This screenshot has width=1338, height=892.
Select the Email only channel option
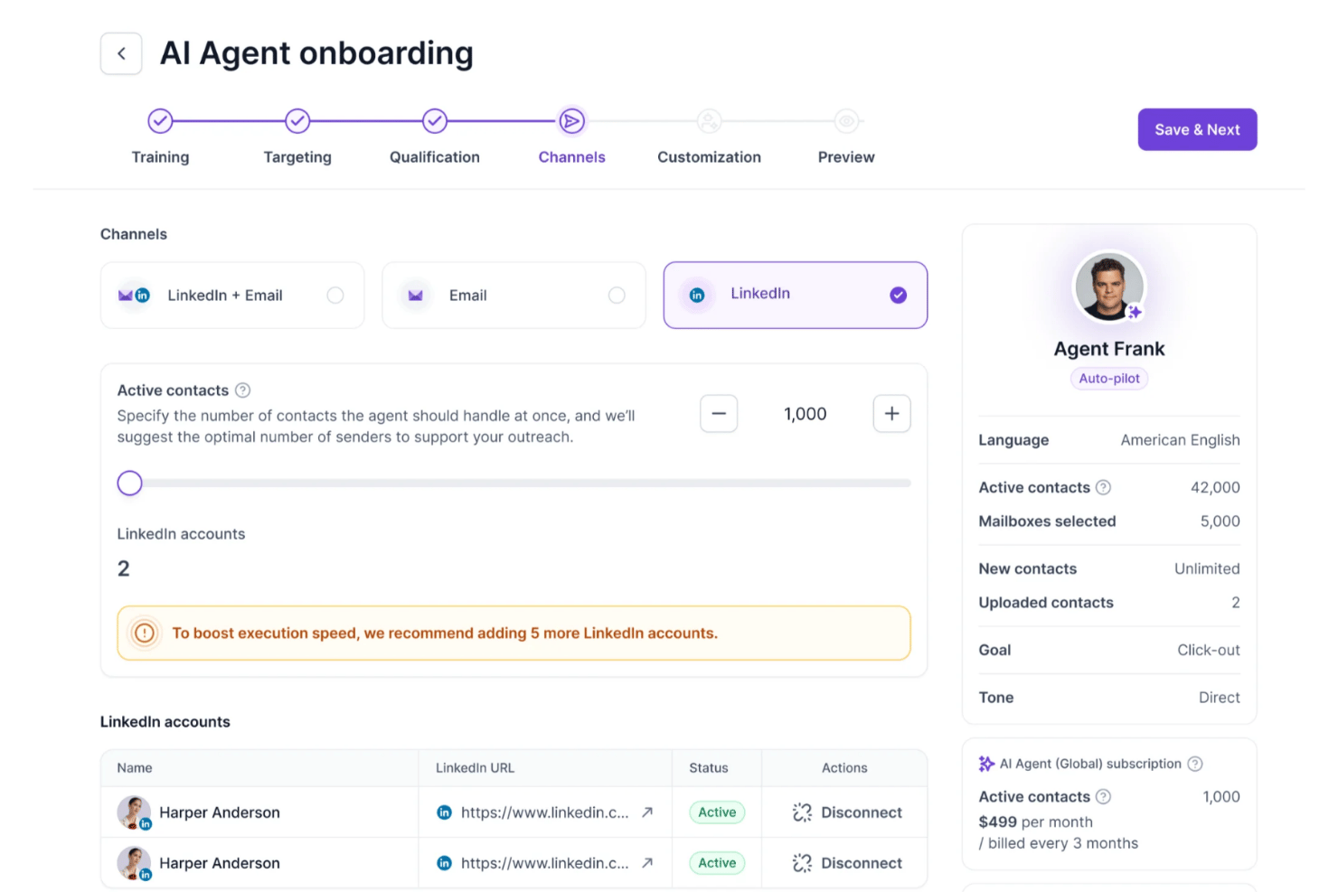(514, 296)
